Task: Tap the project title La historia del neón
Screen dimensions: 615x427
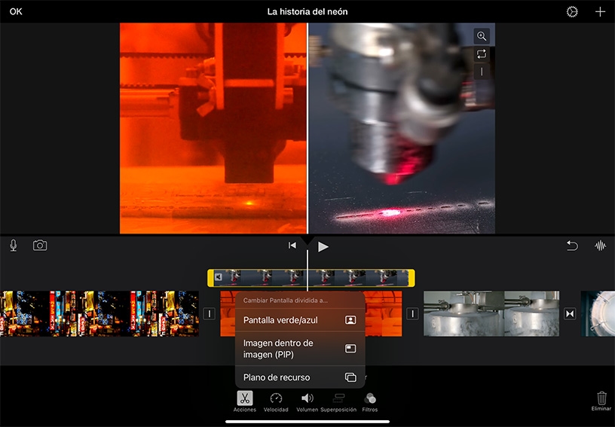Action: 307,12
